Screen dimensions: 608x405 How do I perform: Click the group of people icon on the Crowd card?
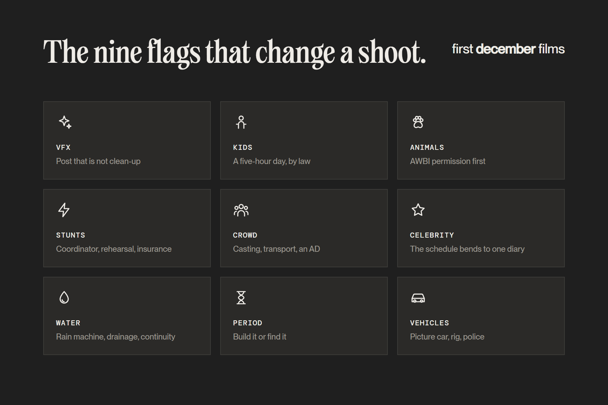(x=241, y=210)
